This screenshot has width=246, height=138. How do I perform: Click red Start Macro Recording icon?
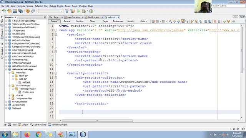coord(215,21)
